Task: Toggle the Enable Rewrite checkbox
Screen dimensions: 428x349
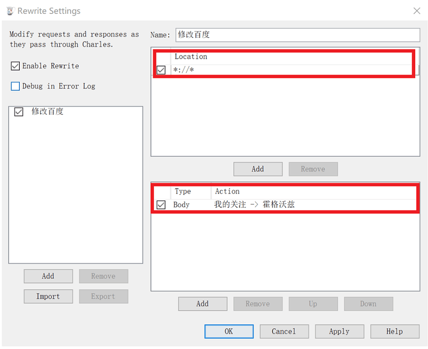Action: pos(16,66)
